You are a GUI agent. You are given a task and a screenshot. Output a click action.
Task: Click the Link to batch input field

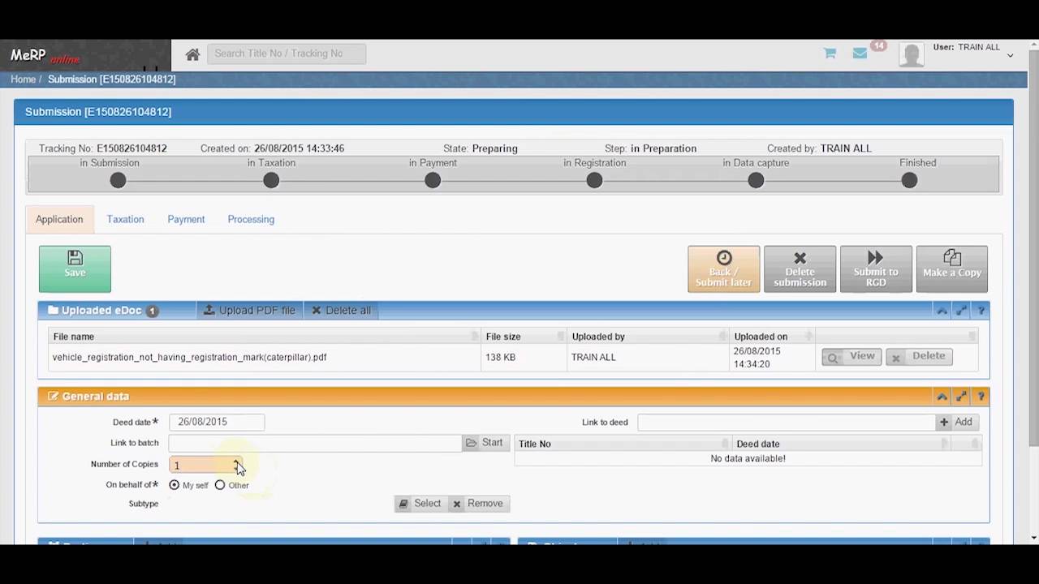click(315, 443)
